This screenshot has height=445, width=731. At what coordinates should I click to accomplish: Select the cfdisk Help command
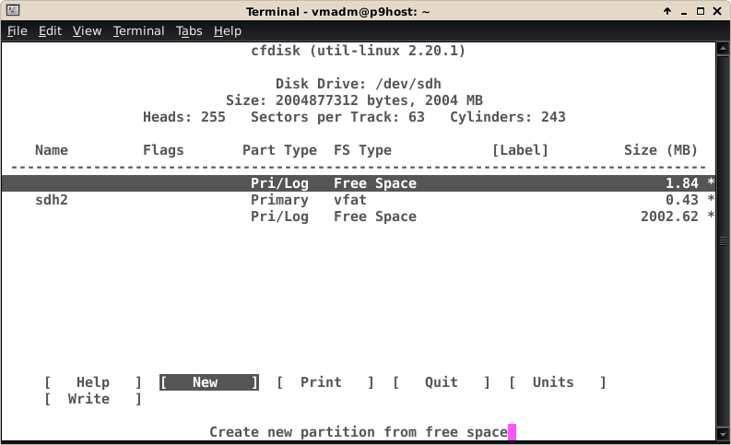(x=93, y=382)
